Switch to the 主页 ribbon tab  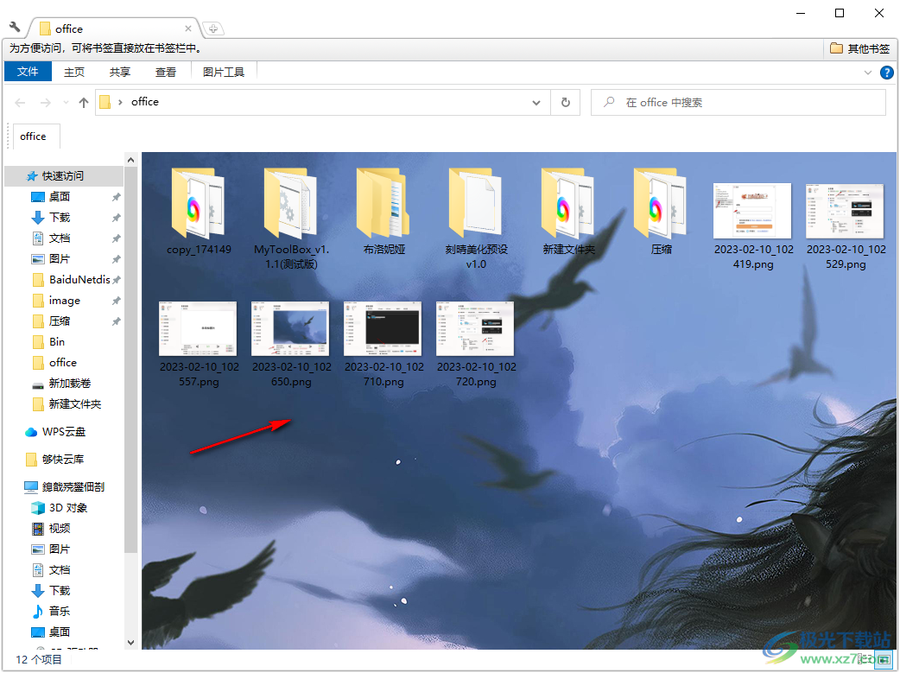click(74, 72)
